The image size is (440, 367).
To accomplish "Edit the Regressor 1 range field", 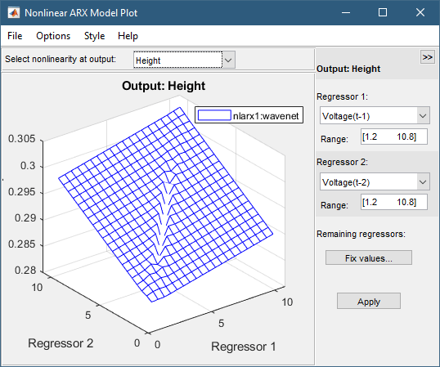I will pyautogui.click(x=394, y=137).
